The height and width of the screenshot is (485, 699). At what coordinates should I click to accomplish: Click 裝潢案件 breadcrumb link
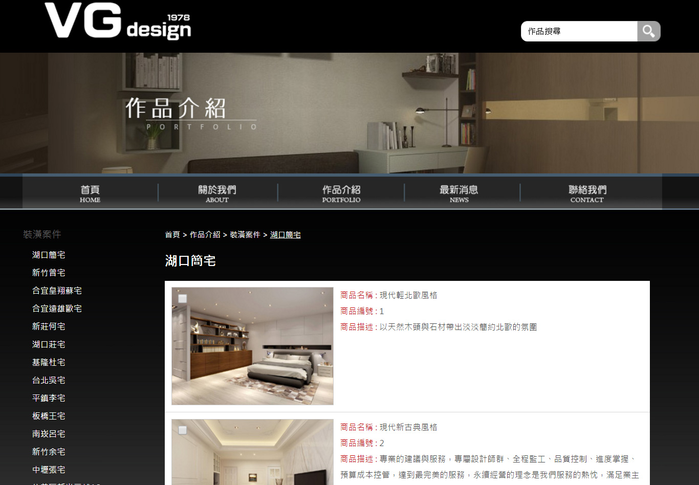click(245, 235)
